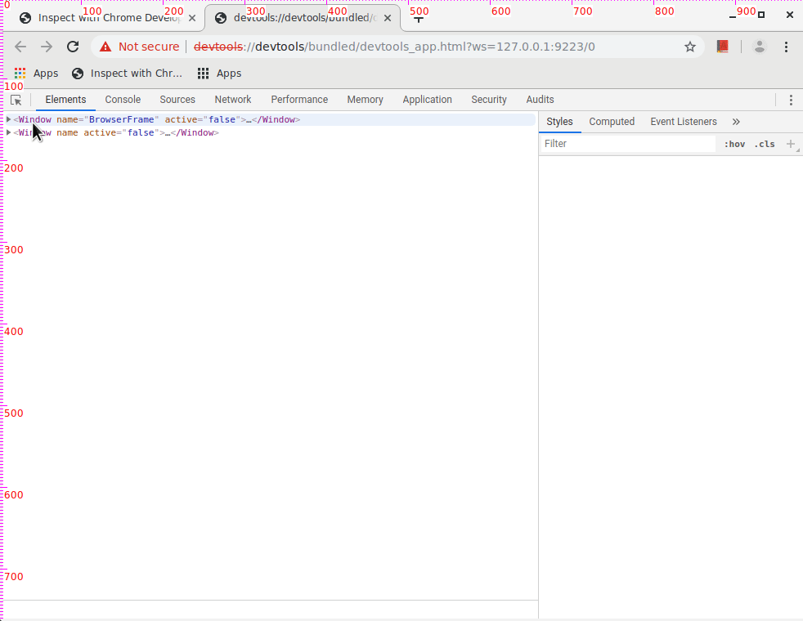
Task: Open the user profile avatar icon
Action: click(760, 47)
